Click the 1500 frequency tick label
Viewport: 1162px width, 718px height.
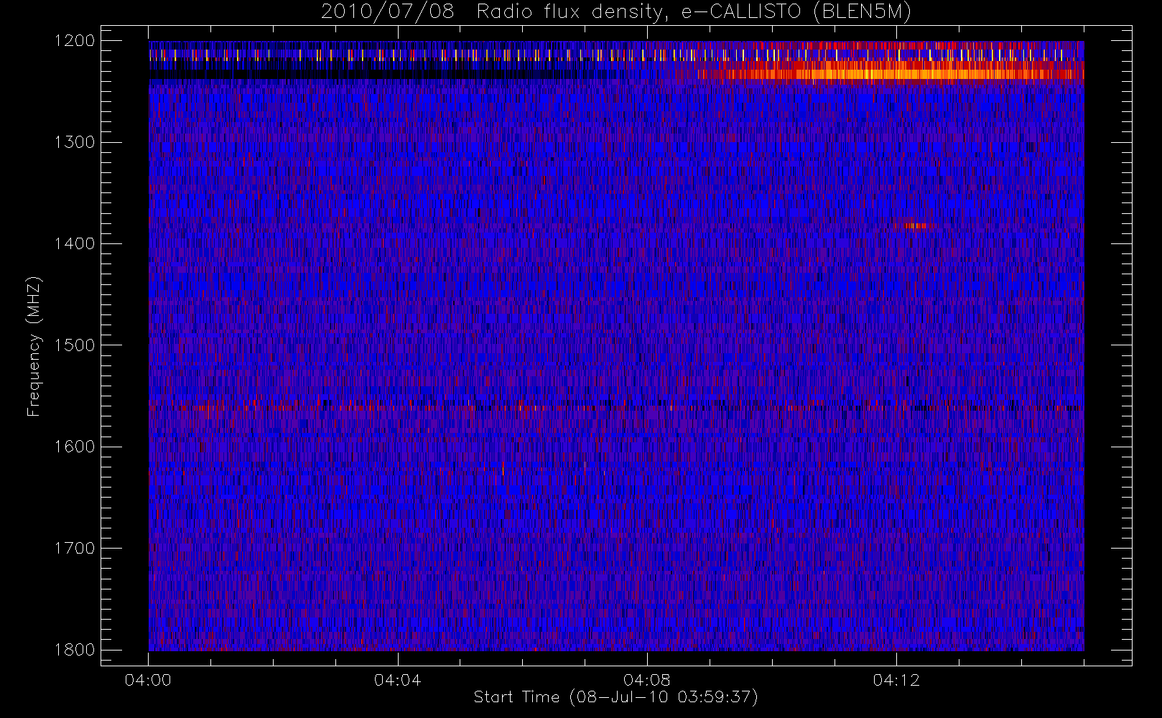click(75, 345)
